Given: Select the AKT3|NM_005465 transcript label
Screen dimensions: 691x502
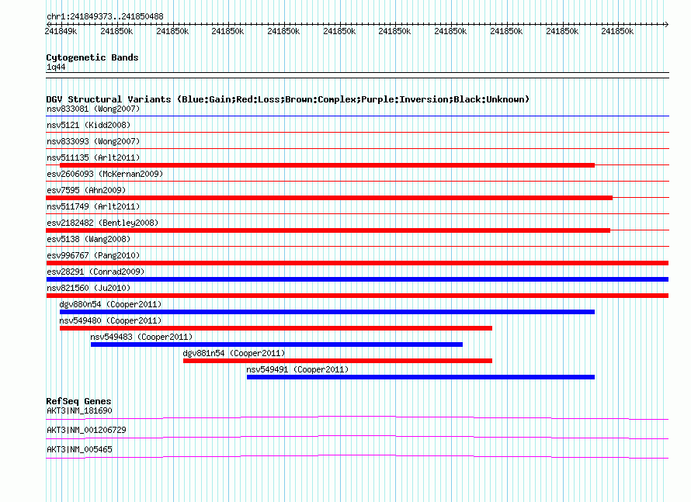Looking at the screenshot, I should pyautogui.click(x=79, y=449).
